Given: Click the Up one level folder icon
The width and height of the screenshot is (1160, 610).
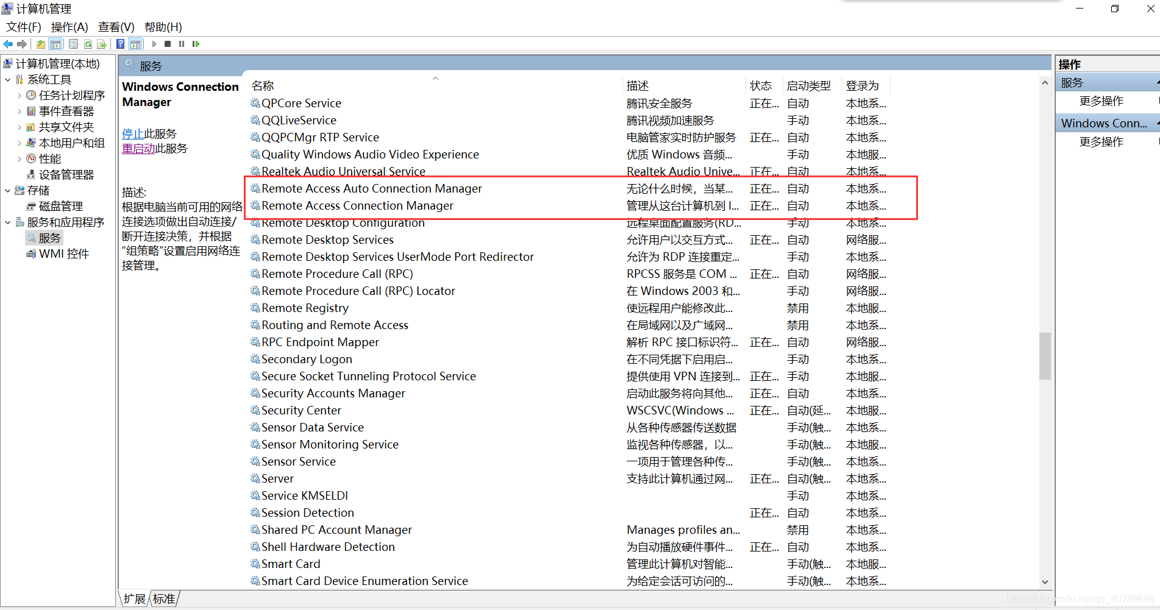Looking at the screenshot, I should (41, 44).
